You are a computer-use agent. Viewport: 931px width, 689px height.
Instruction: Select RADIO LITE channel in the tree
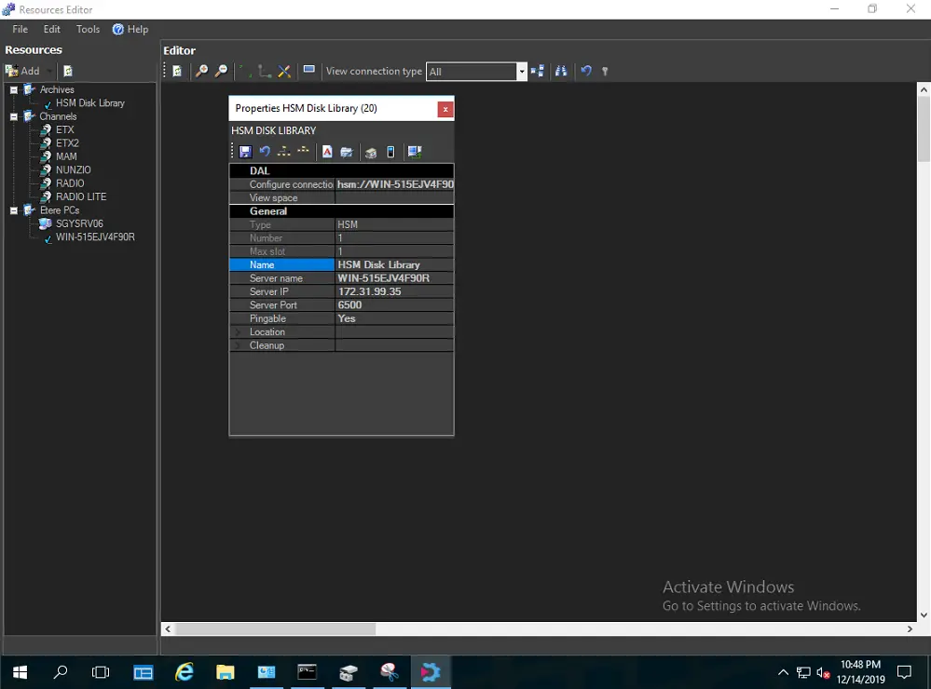click(x=81, y=197)
